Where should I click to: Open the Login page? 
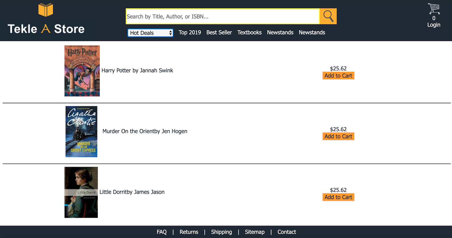pyautogui.click(x=434, y=25)
